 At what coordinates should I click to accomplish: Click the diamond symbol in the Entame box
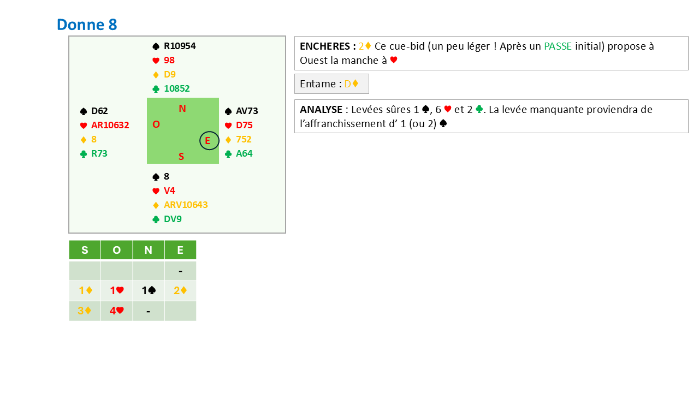click(355, 84)
